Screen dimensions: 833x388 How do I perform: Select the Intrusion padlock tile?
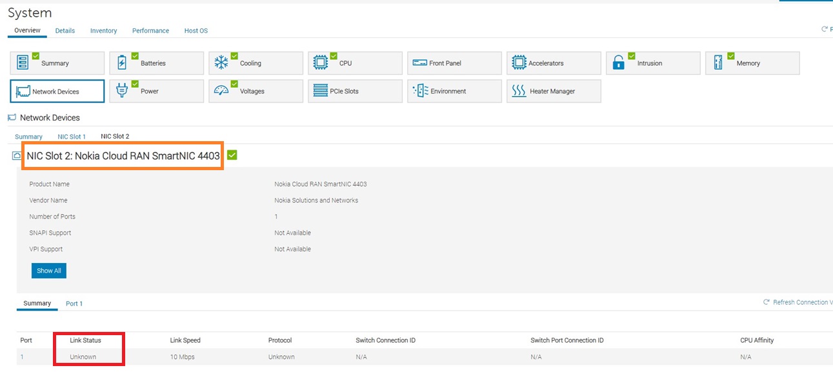pos(653,63)
